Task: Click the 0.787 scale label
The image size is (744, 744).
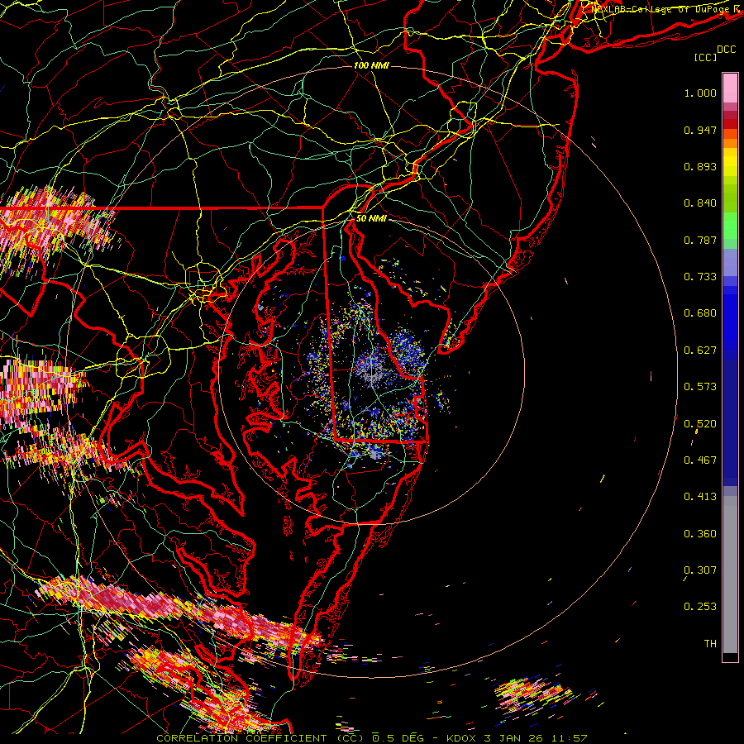Action: point(700,240)
